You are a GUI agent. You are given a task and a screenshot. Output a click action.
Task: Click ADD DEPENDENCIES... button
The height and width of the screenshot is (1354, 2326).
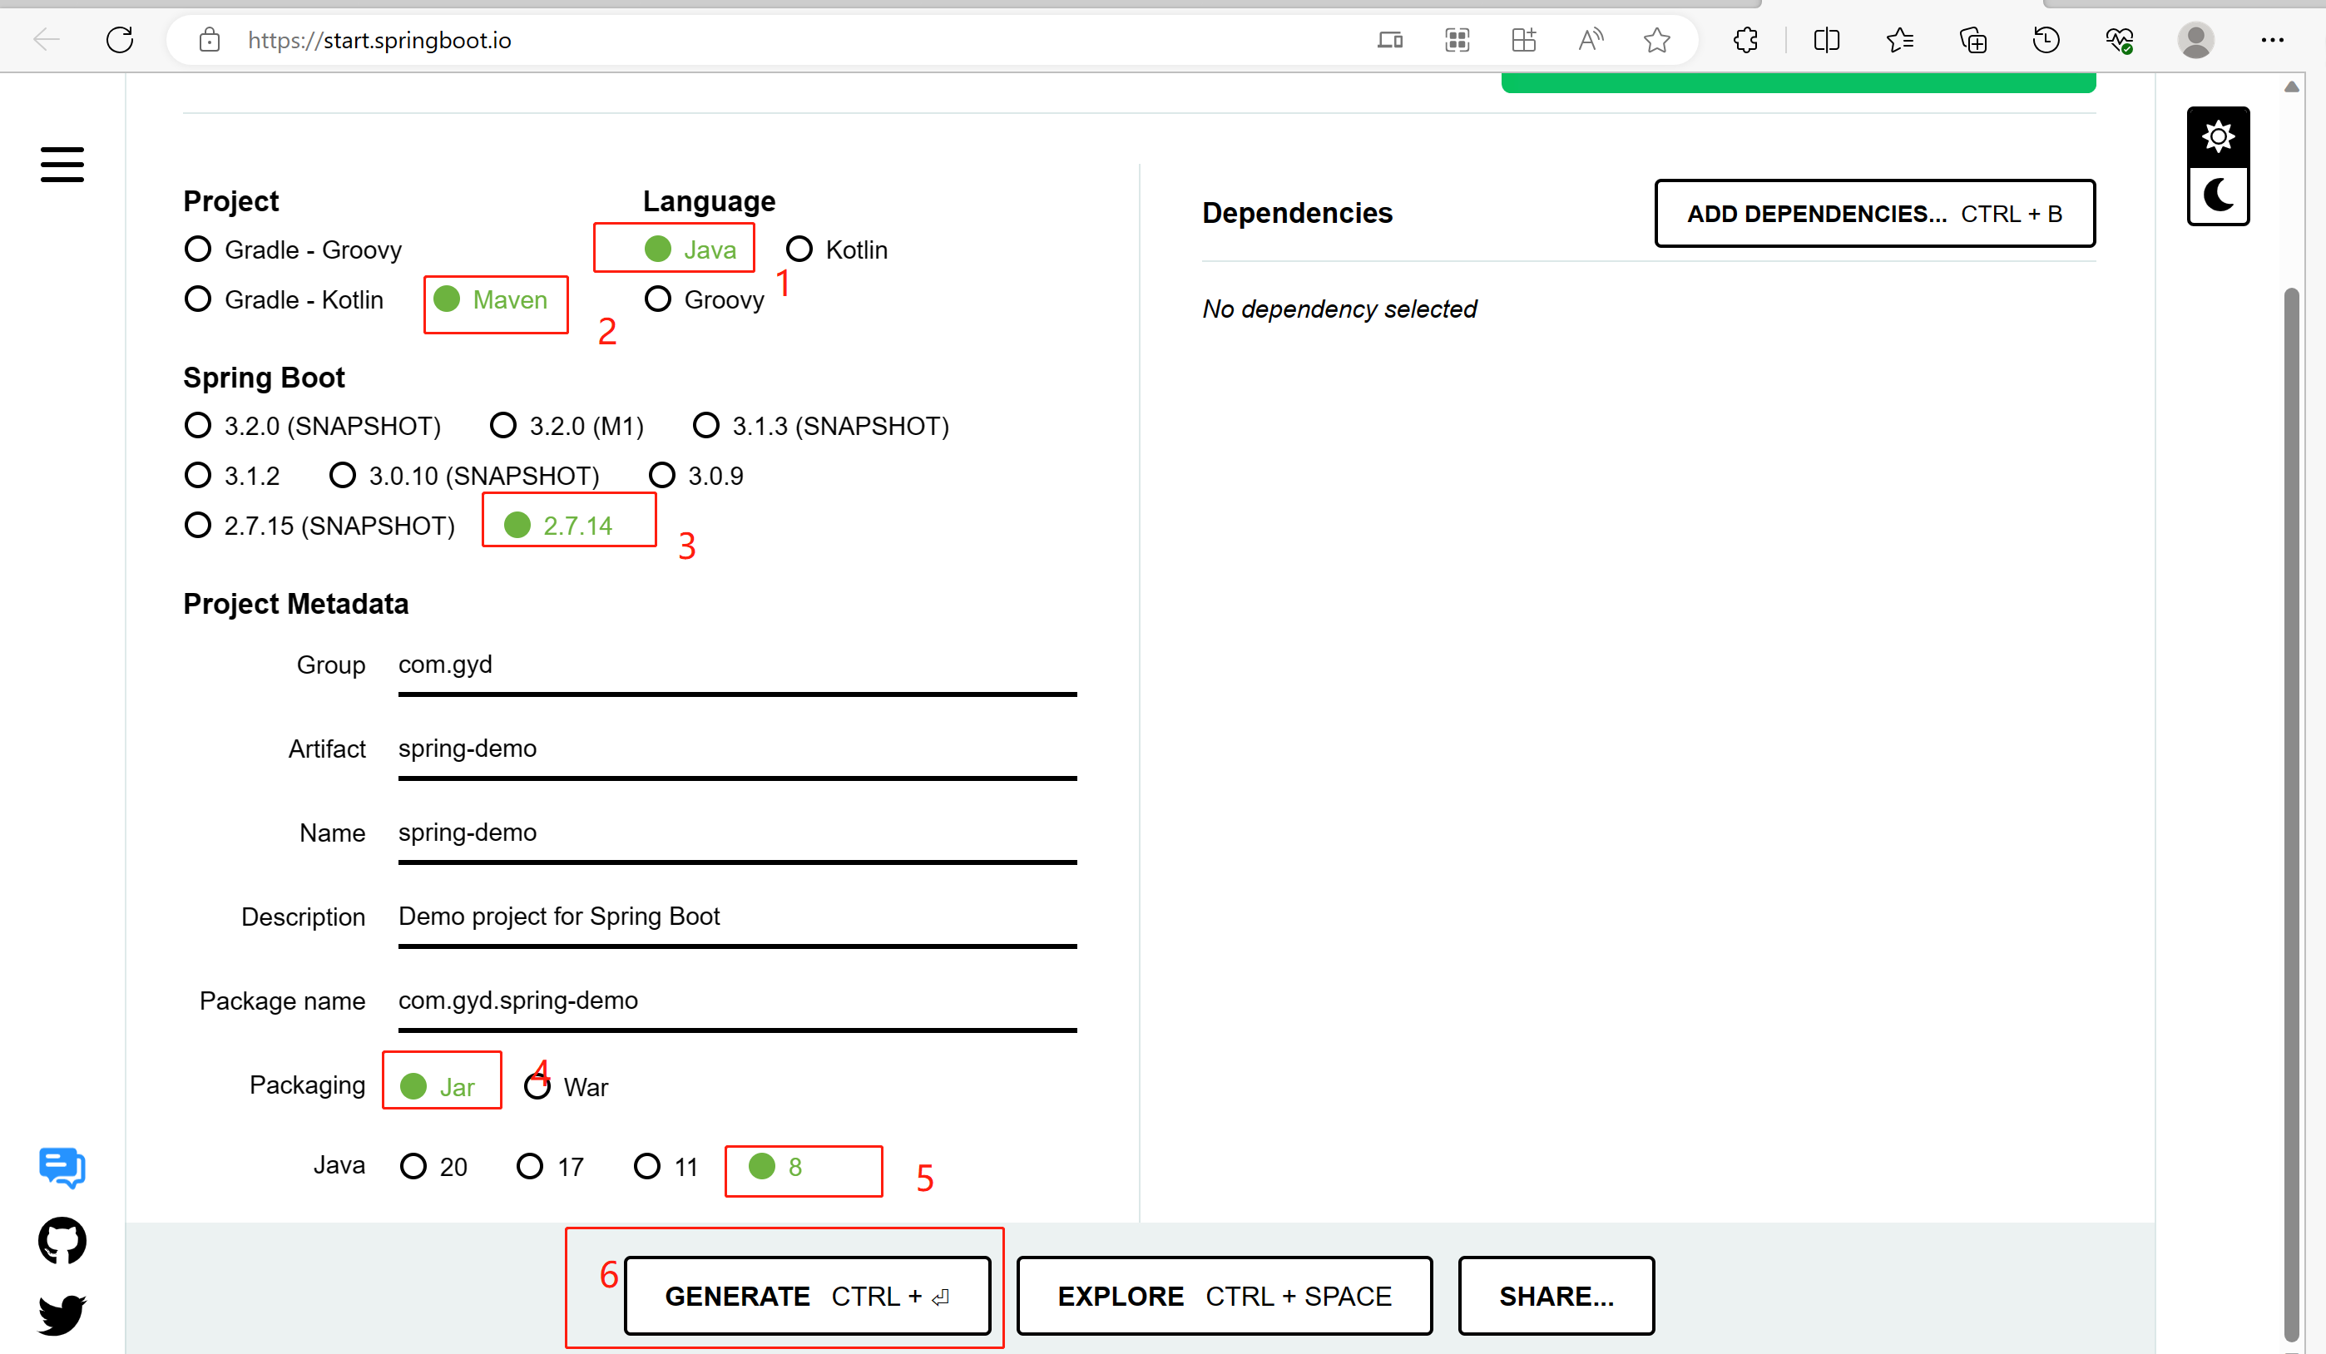click(1874, 213)
